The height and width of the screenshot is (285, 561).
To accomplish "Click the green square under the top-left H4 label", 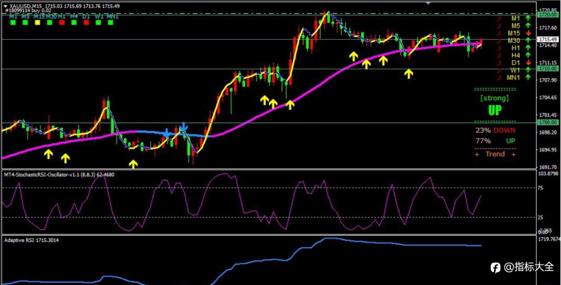I will 74,22.
